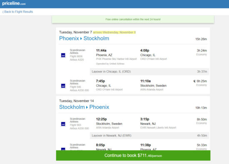Screen dimensions: 229x164
Task: Go back to Flight Results
Action: [x=17, y=12]
